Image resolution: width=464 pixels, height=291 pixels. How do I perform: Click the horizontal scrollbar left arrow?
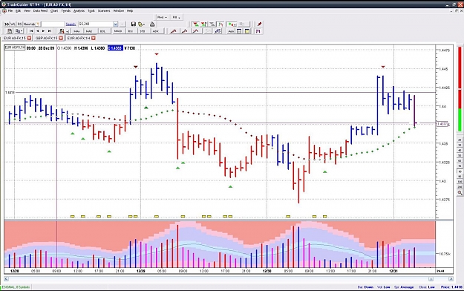[x=6, y=279]
